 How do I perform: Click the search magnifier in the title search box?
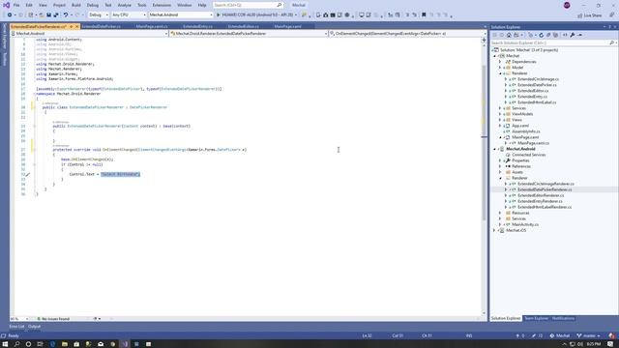click(x=280, y=5)
